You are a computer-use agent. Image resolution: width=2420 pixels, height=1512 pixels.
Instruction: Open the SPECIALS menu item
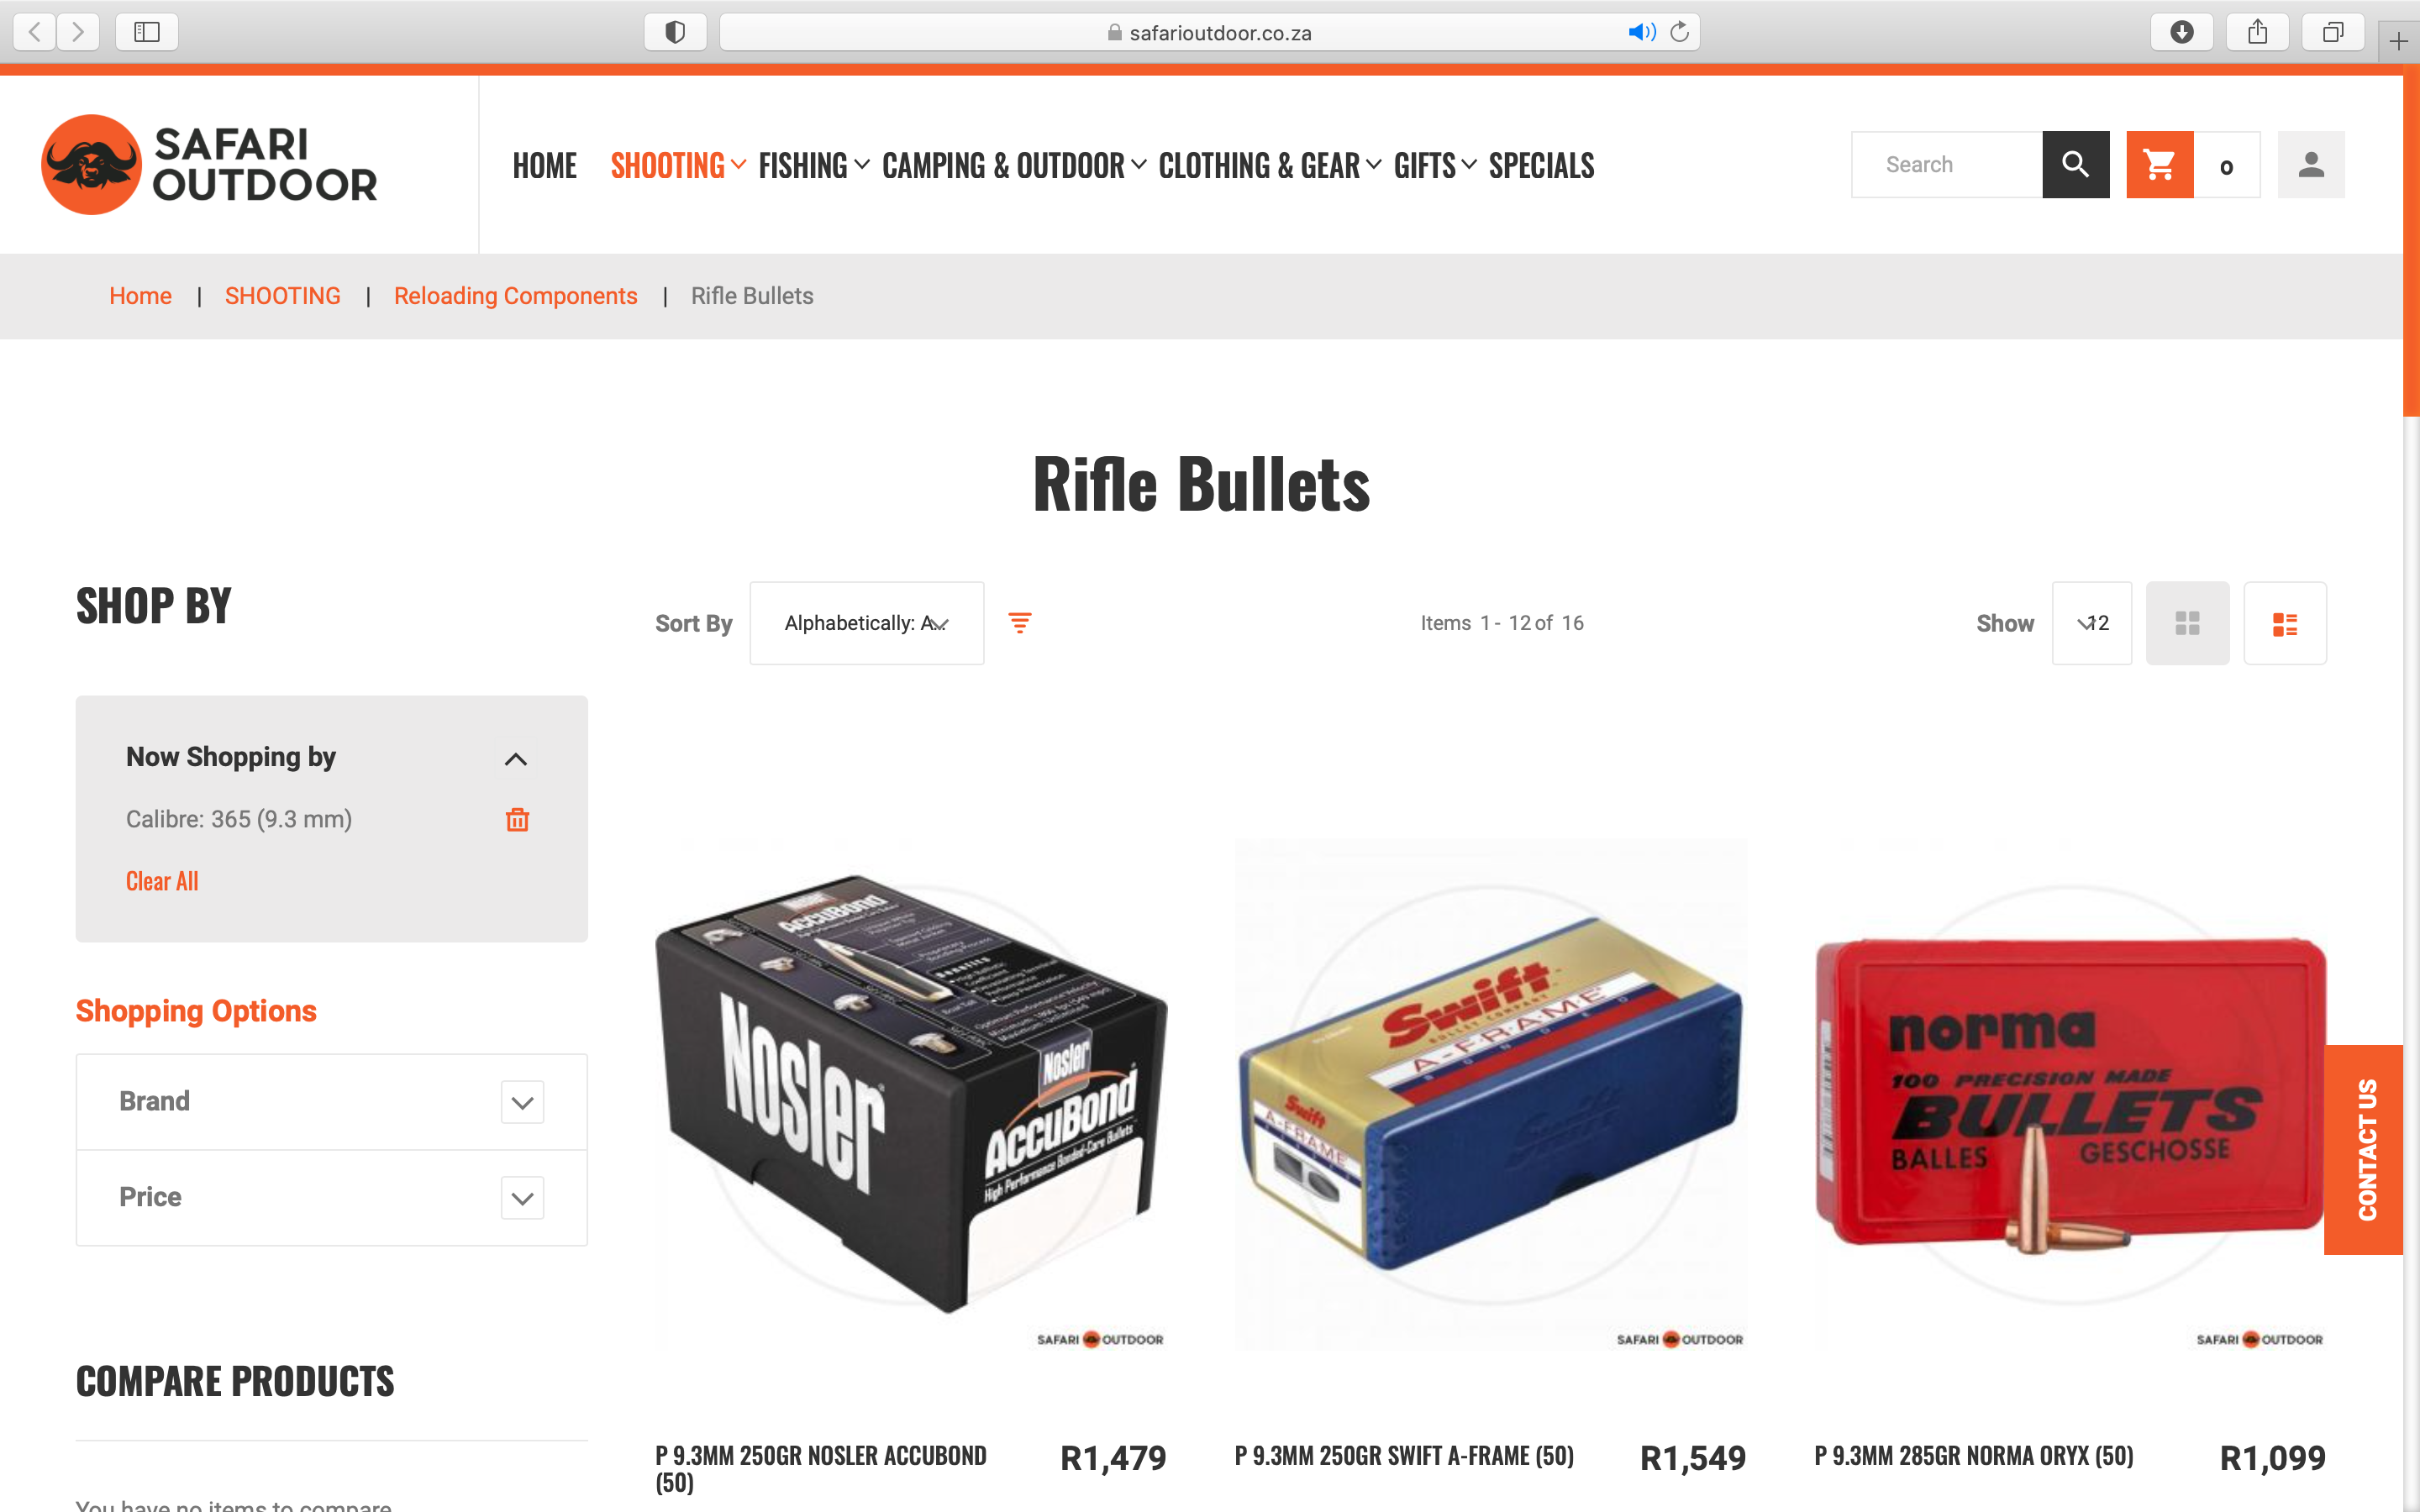1541,165
